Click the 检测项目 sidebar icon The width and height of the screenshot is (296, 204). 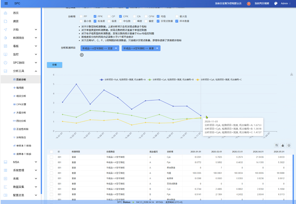5,38
